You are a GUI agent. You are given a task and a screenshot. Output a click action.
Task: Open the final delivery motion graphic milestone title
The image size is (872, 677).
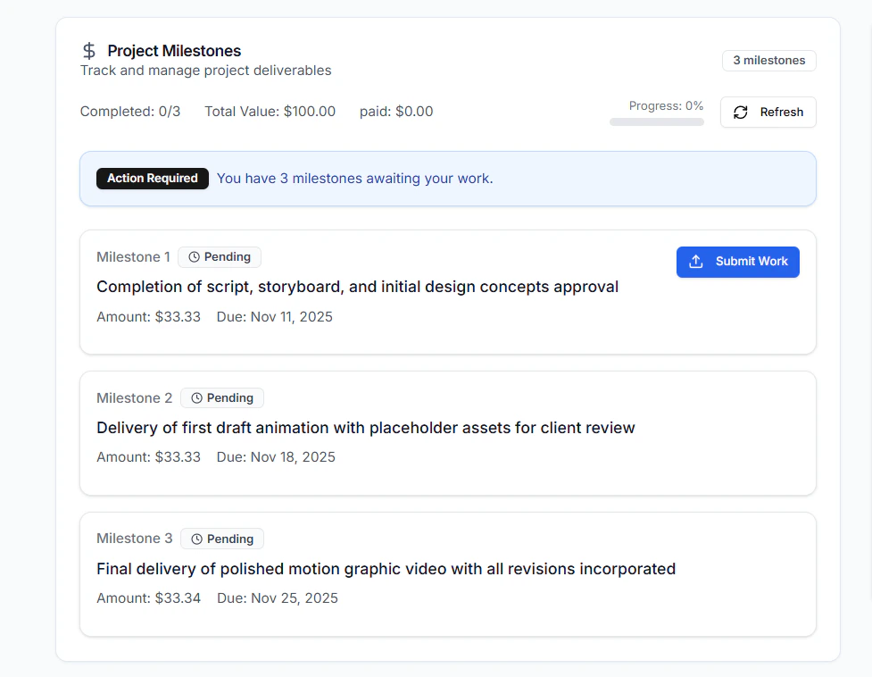click(386, 569)
